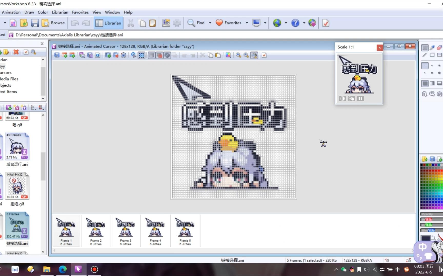Expand the Find dropdown arrow
This screenshot has height=276, width=443.
(210, 23)
